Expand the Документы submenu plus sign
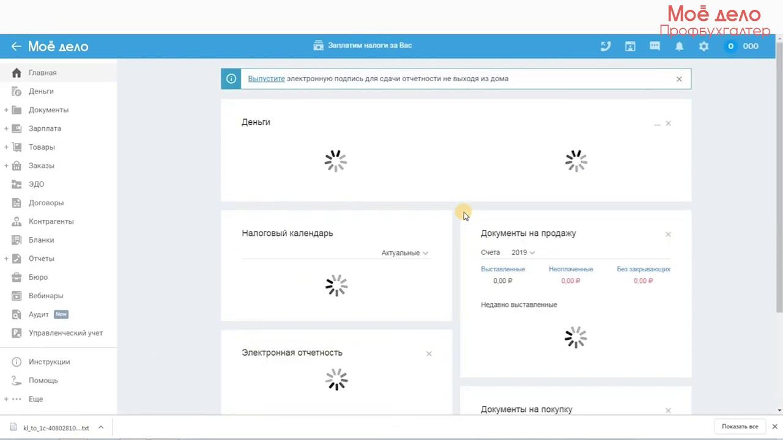This screenshot has width=783, height=440. 6,110
